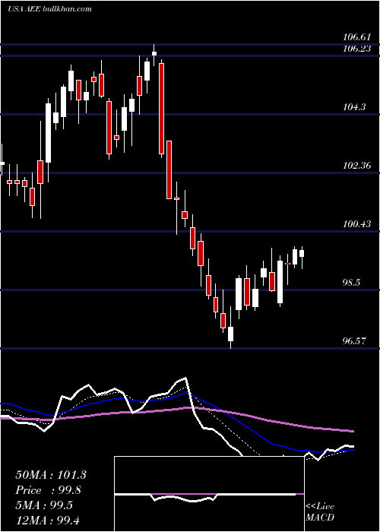This screenshot has width=380, height=532.
Task: Click the '5MA : 99.5' readout
Action: tap(44, 505)
